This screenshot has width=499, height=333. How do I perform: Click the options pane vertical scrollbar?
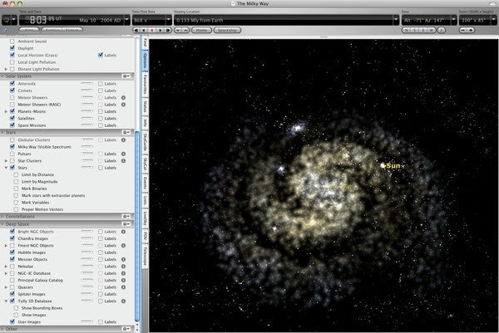point(137,226)
